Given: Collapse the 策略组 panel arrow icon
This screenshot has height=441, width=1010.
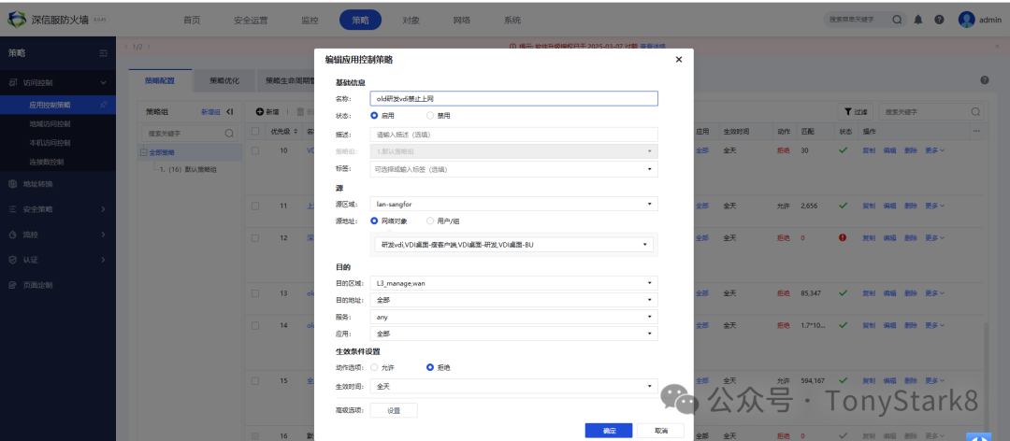Looking at the screenshot, I should pos(230,111).
